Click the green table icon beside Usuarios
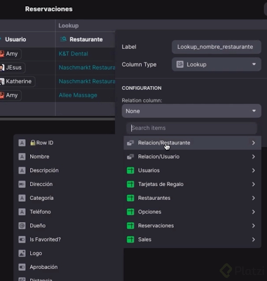Viewport: 267px width, 281px height. 130,171
